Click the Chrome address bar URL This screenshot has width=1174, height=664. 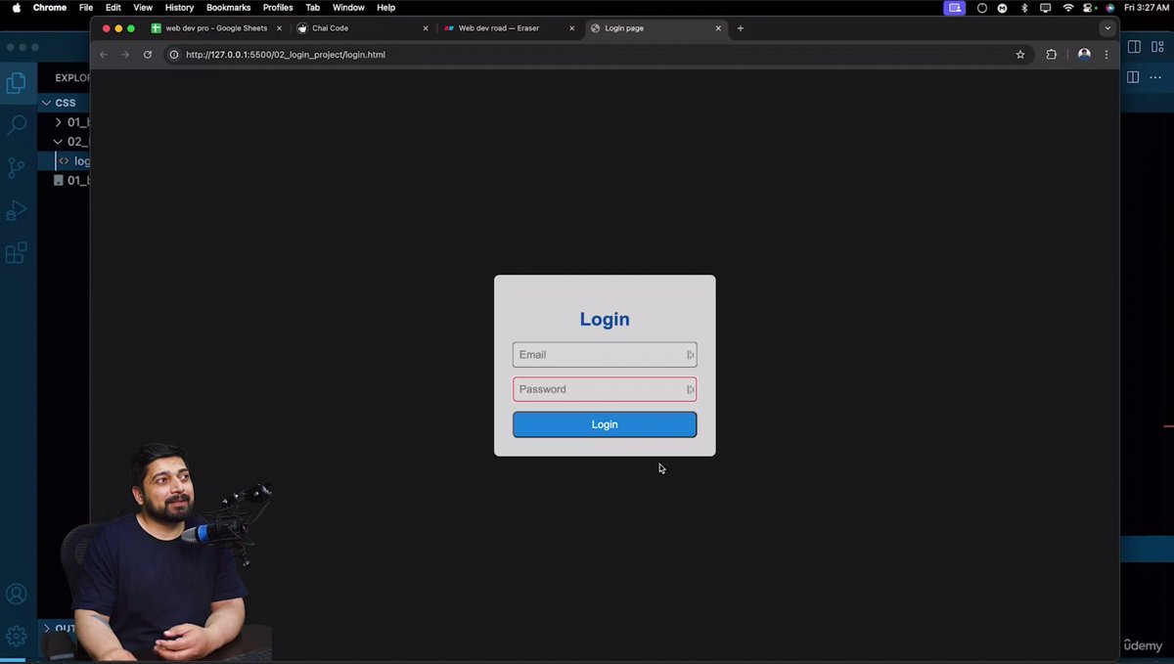tap(286, 55)
